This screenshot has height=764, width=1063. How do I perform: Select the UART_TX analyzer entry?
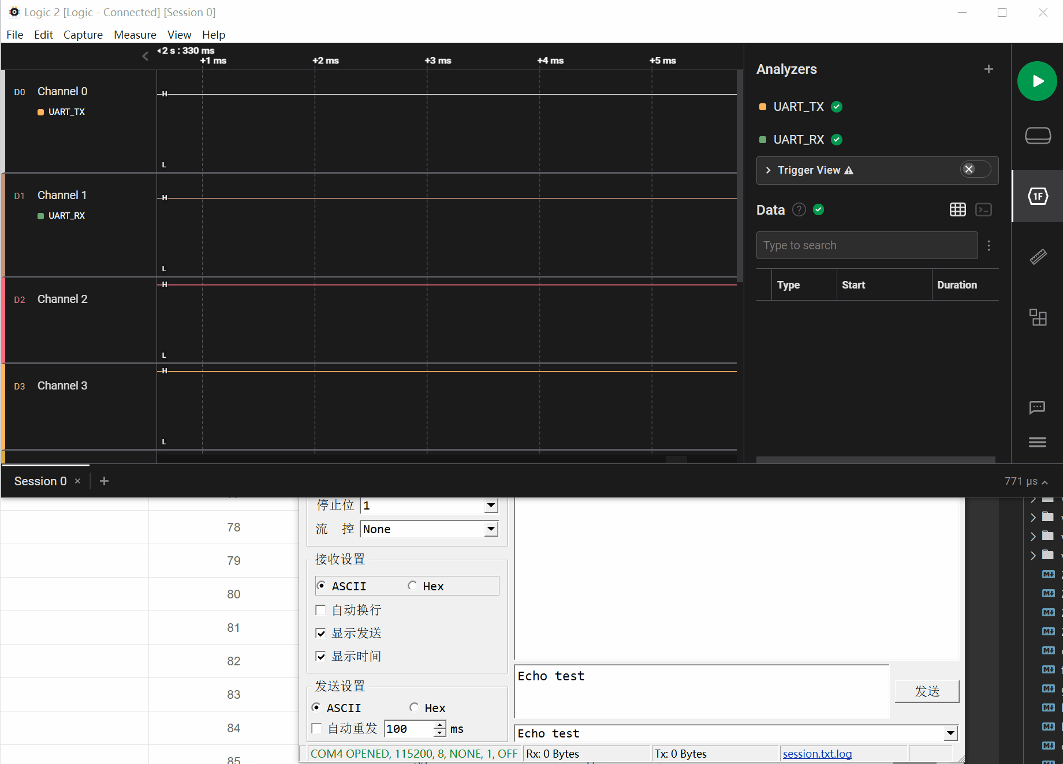(799, 107)
